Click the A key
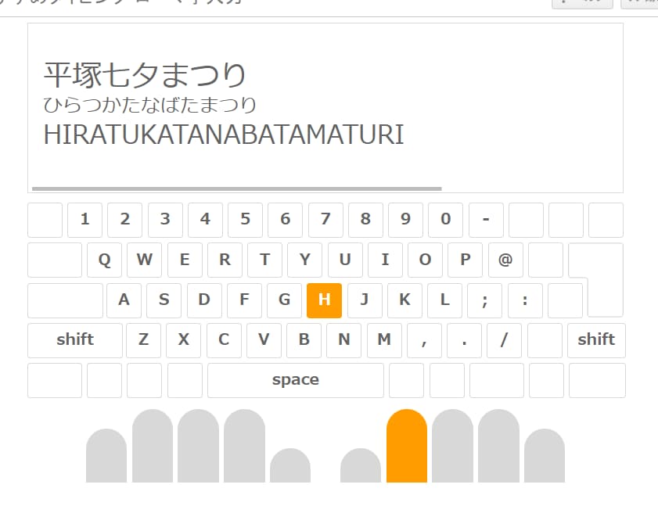 pyautogui.click(x=124, y=300)
